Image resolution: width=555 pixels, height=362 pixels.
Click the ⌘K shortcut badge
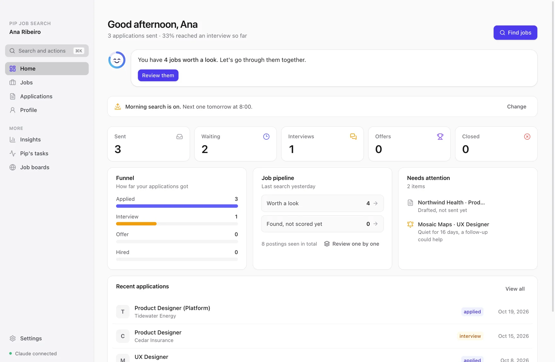tap(79, 51)
